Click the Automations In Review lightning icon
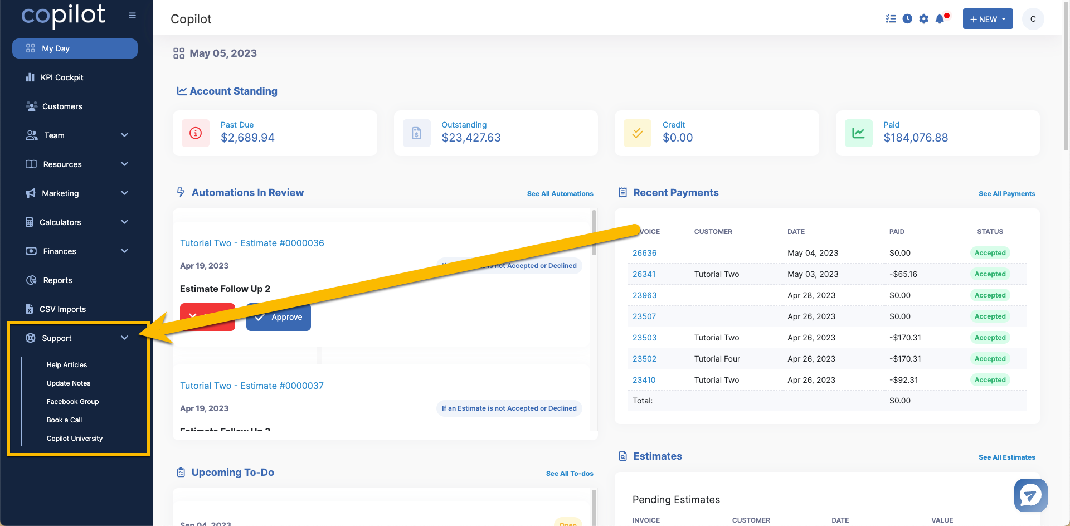The image size is (1070, 526). click(x=181, y=192)
